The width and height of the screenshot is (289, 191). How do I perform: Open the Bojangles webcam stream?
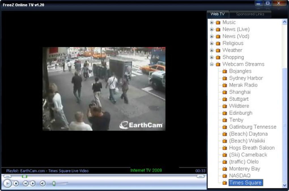point(240,71)
